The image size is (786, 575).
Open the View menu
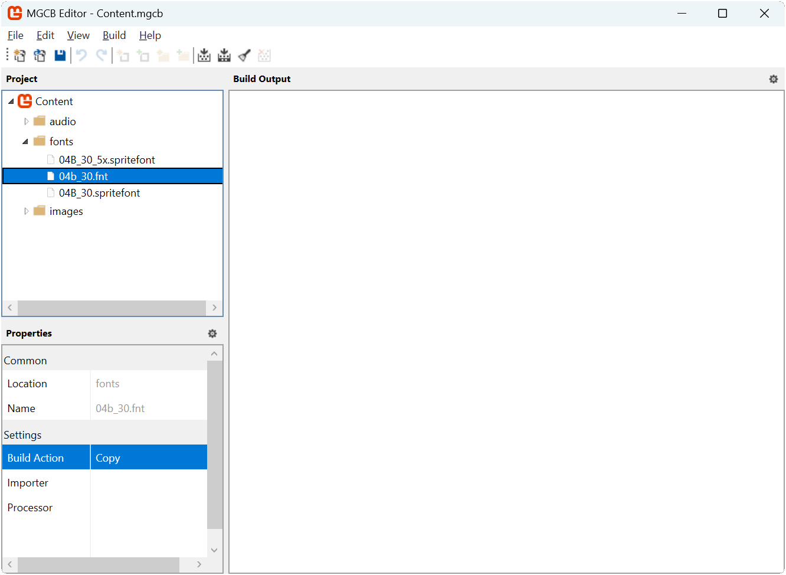coord(78,35)
